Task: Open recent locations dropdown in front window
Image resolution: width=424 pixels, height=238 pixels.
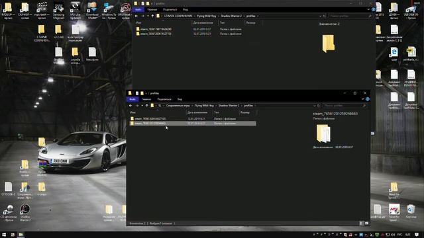Action: tap(142, 106)
